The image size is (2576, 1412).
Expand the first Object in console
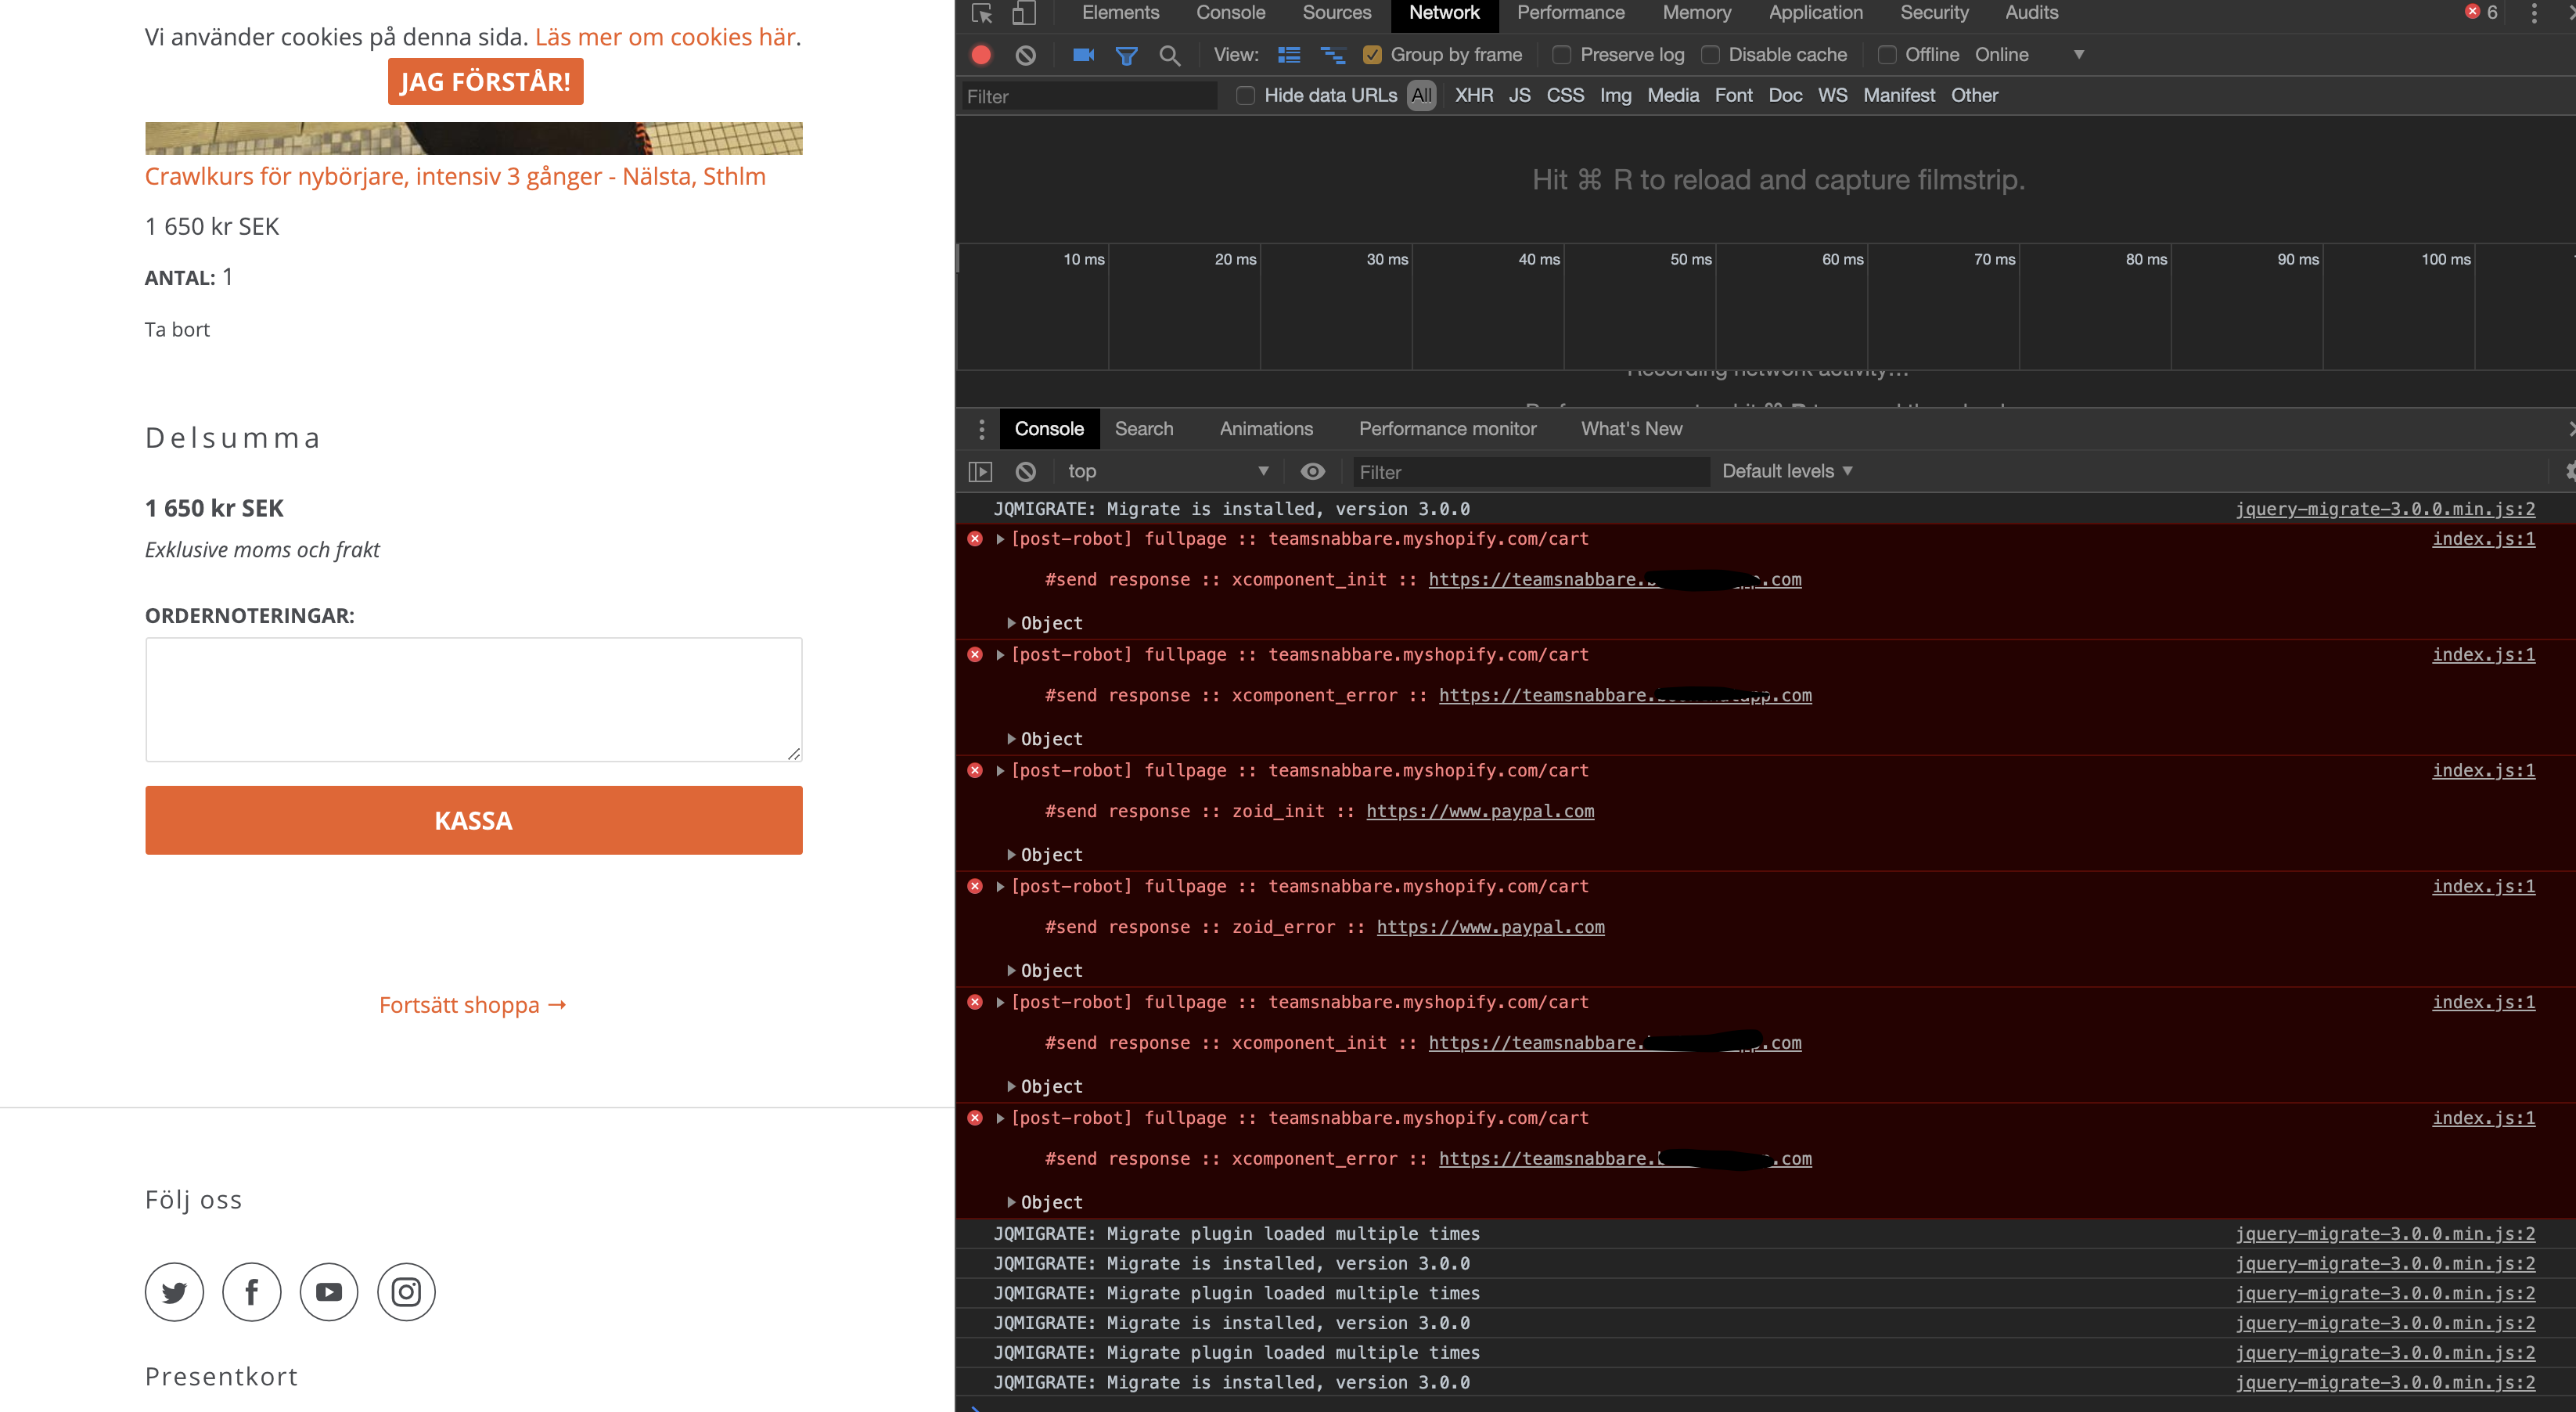point(1011,622)
